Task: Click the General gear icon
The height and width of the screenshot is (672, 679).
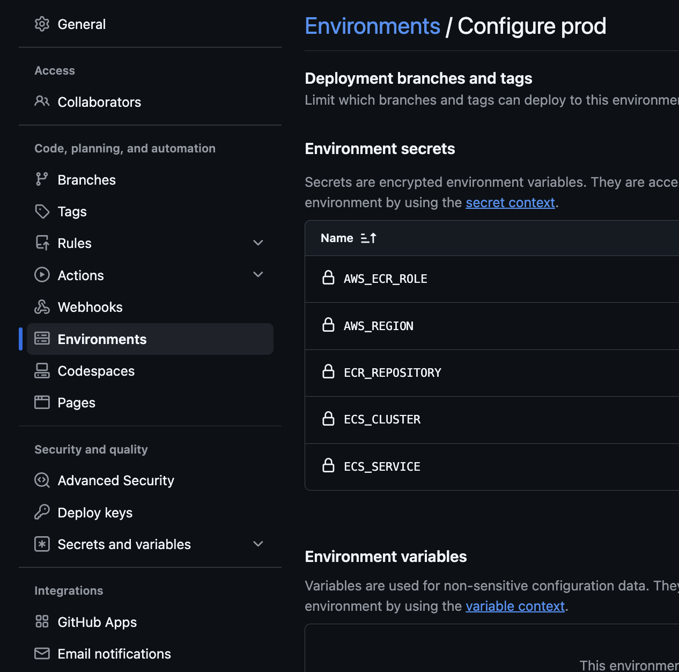Action: (42, 24)
